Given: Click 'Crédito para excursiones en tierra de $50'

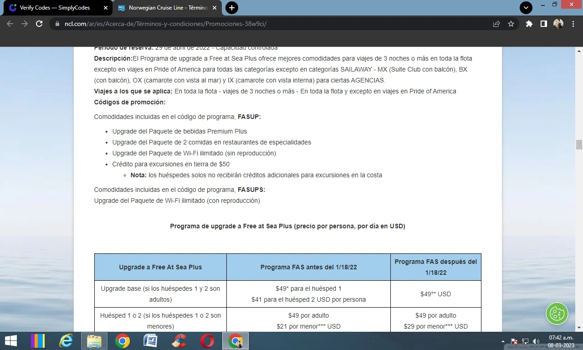Looking at the screenshot, I should pyautogui.click(x=171, y=164).
